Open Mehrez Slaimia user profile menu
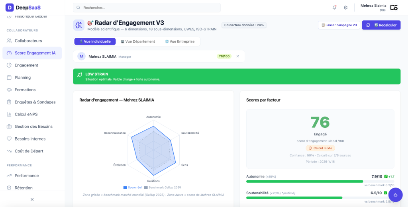This screenshot has height=207, width=408. tap(379, 8)
